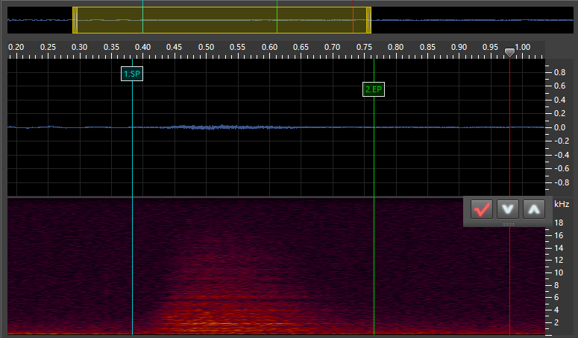Grab the floating toolbar's dotted grip handle
This screenshot has width=578, height=338.
(508, 224)
